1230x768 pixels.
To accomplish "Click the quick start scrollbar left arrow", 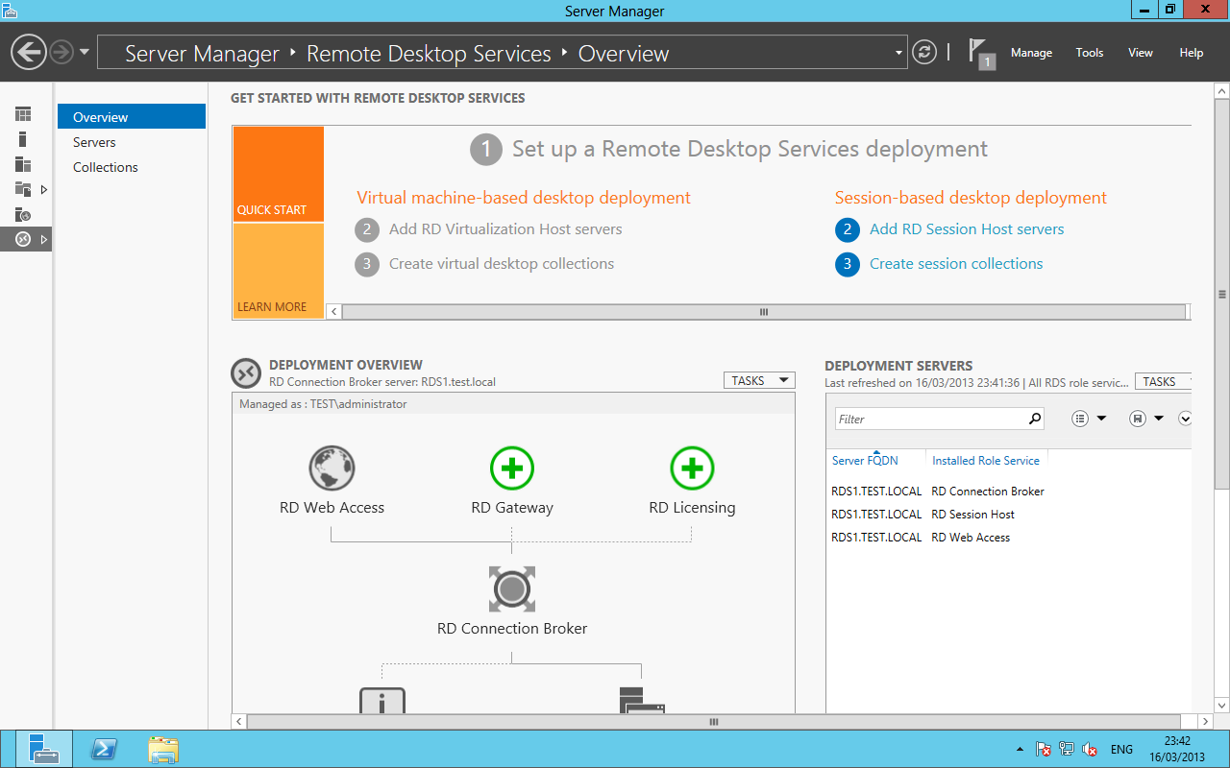I will click(x=334, y=311).
